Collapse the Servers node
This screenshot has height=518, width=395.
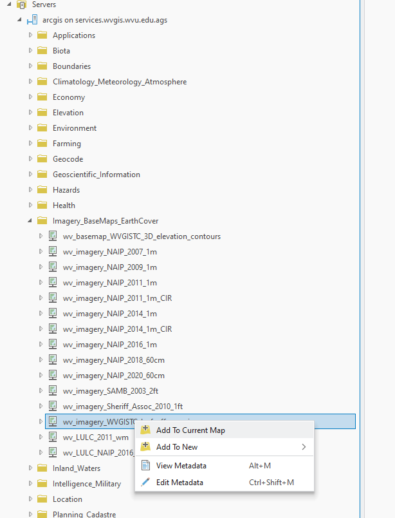point(9,5)
